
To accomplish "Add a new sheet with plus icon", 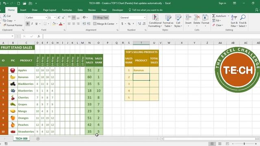I will click(x=38, y=139).
